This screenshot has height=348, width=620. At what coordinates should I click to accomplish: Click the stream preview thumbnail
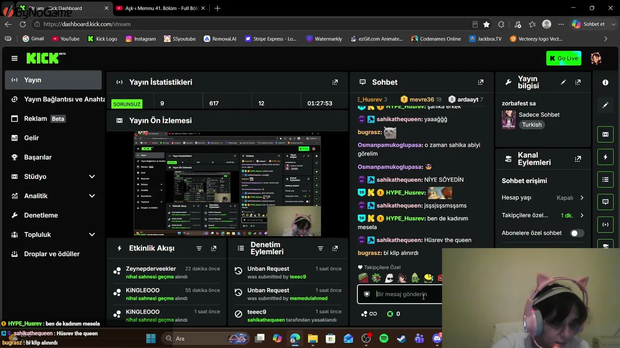point(227,184)
